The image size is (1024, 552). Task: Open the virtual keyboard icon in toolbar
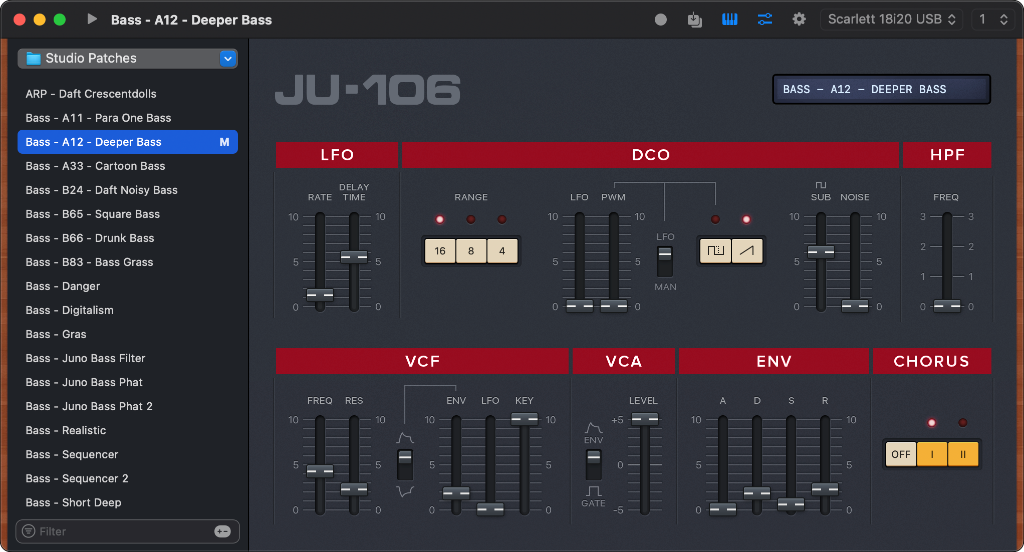[729, 19]
